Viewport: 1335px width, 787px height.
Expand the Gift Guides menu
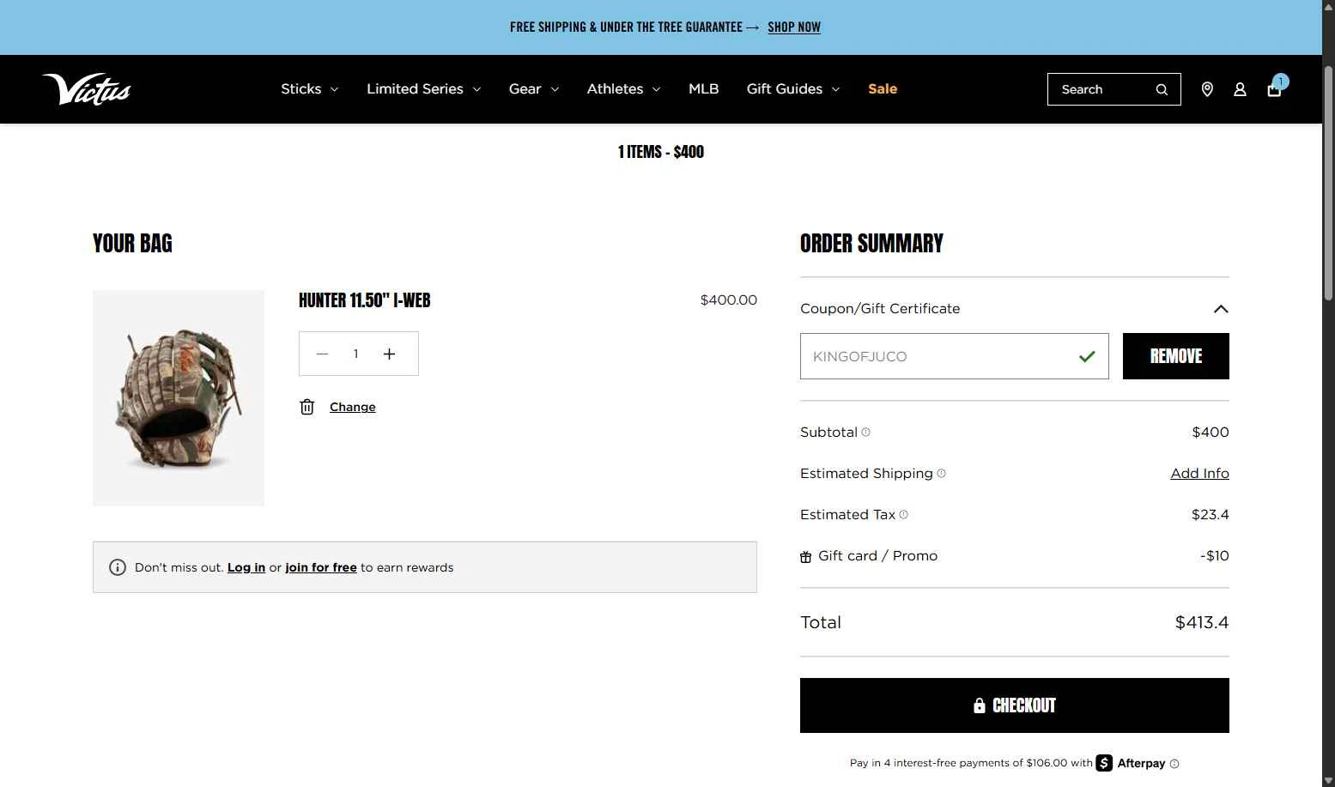793,89
